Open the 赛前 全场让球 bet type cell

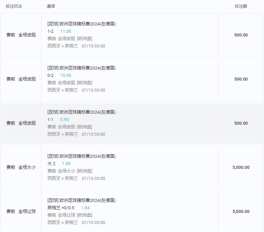(x=21, y=212)
